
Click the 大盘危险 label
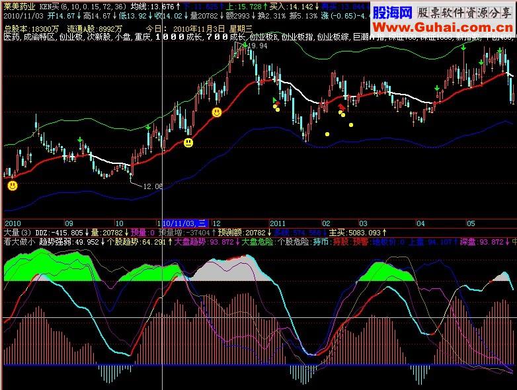click(257, 242)
